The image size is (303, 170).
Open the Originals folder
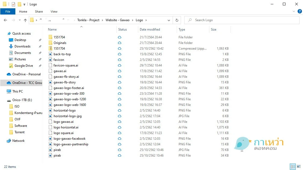pyautogui.click(x=60, y=43)
